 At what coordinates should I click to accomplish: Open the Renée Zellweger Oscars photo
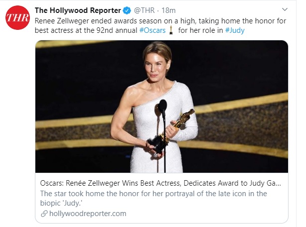(x=161, y=107)
